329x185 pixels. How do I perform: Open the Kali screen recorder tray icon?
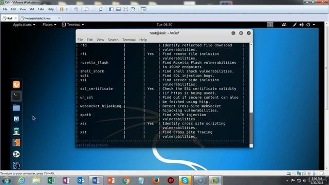tap(284, 25)
